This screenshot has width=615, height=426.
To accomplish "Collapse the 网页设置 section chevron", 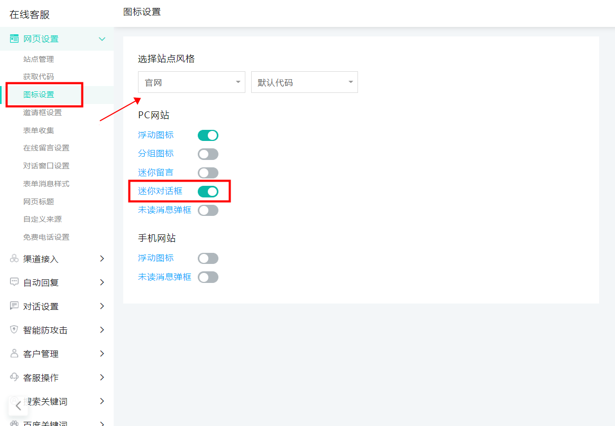I will click(x=102, y=39).
